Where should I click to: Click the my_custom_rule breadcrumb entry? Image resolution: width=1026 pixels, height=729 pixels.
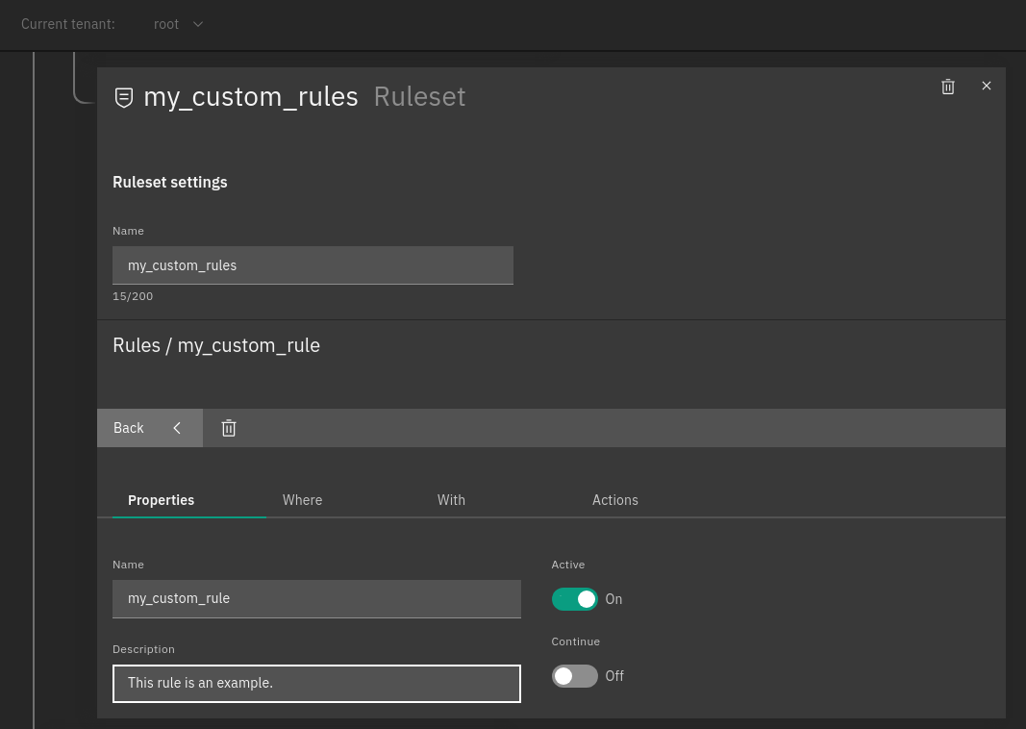pyautogui.click(x=247, y=345)
